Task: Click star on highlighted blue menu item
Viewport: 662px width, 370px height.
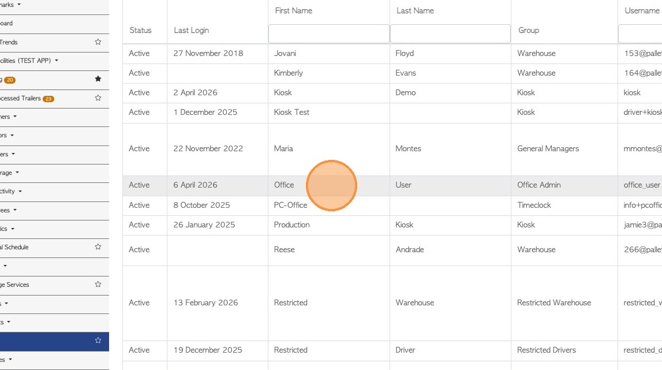Action: tap(98, 341)
